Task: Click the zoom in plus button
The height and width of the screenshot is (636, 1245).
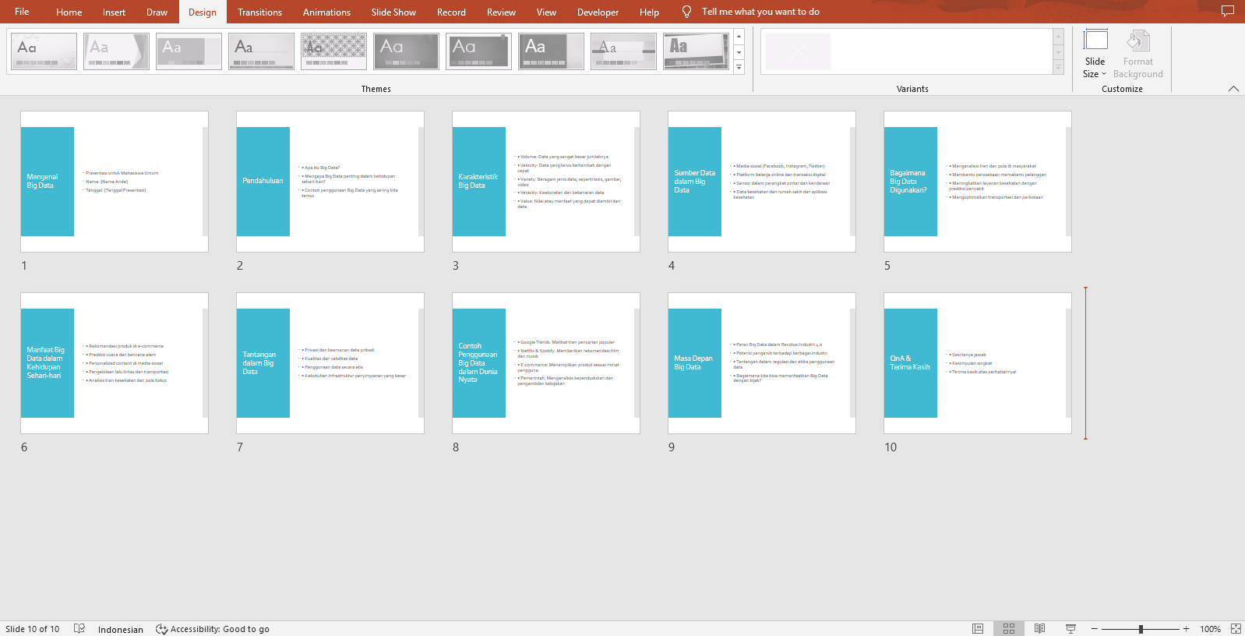Action: pyautogui.click(x=1187, y=629)
